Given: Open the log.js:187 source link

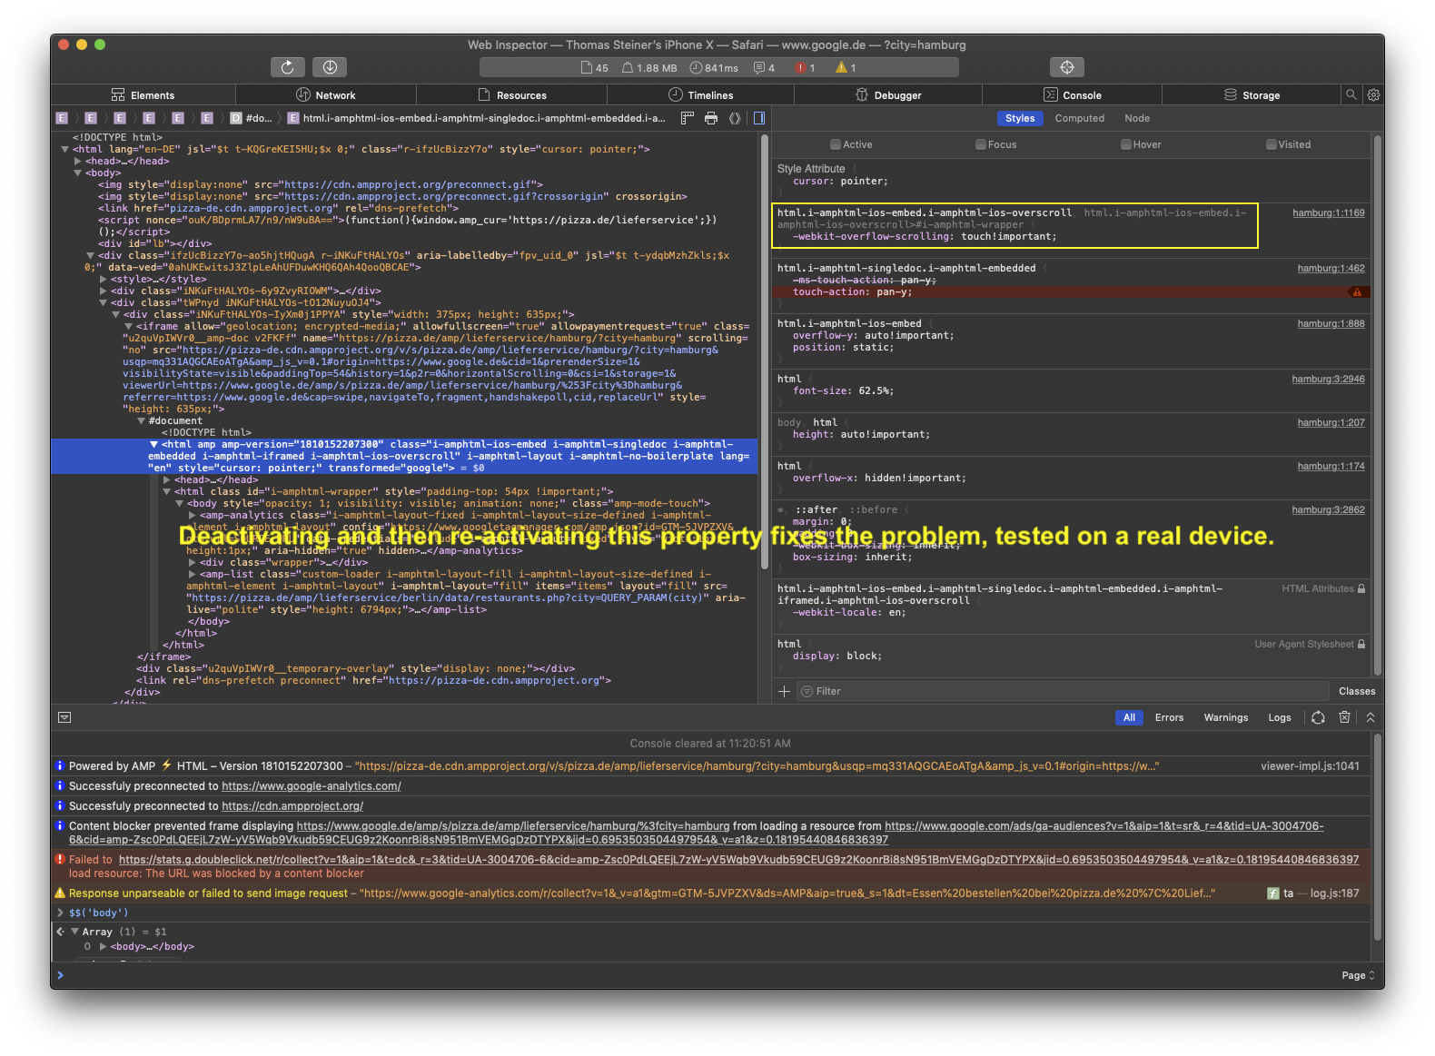Looking at the screenshot, I should click(x=1334, y=893).
